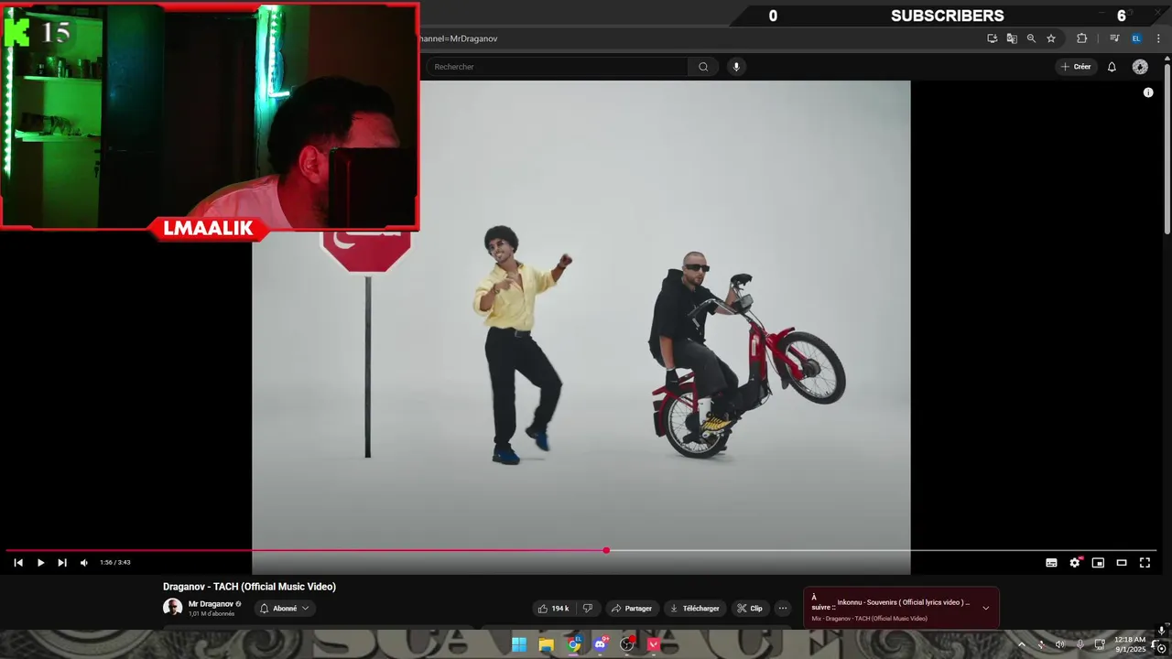Click the address bar URL text
Viewport: 1172px width, 659px height.
pos(459,38)
